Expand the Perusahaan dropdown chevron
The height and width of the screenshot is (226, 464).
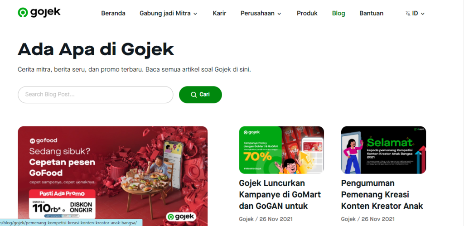pyautogui.click(x=279, y=14)
